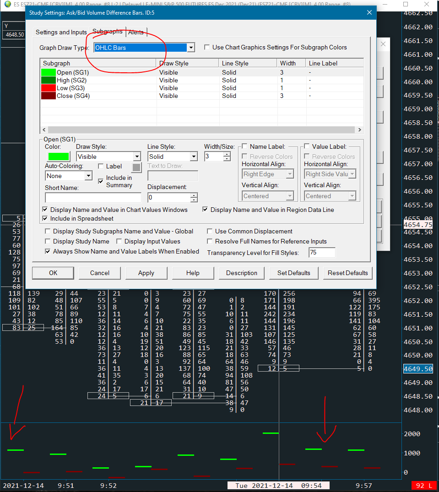Screen dimensions: 439x492
Task: Increase Width/Size with the up stepper arrow
Action: 227,154
